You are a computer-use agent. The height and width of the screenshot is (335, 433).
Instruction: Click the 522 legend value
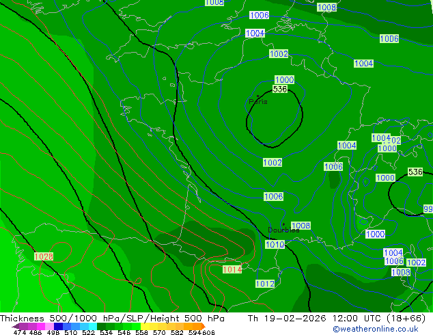(88, 332)
